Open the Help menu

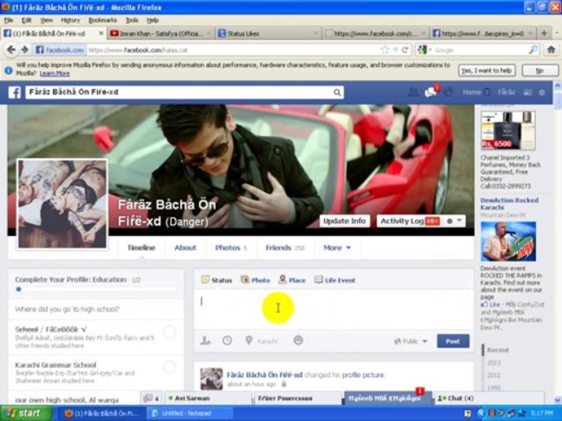coord(153,20)
